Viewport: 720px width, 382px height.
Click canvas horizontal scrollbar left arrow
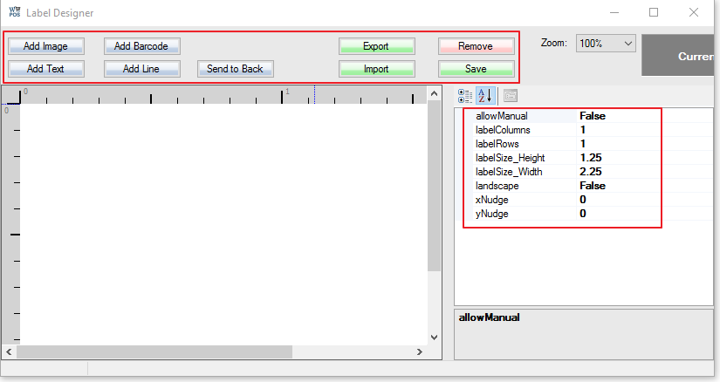coord(10,352)
